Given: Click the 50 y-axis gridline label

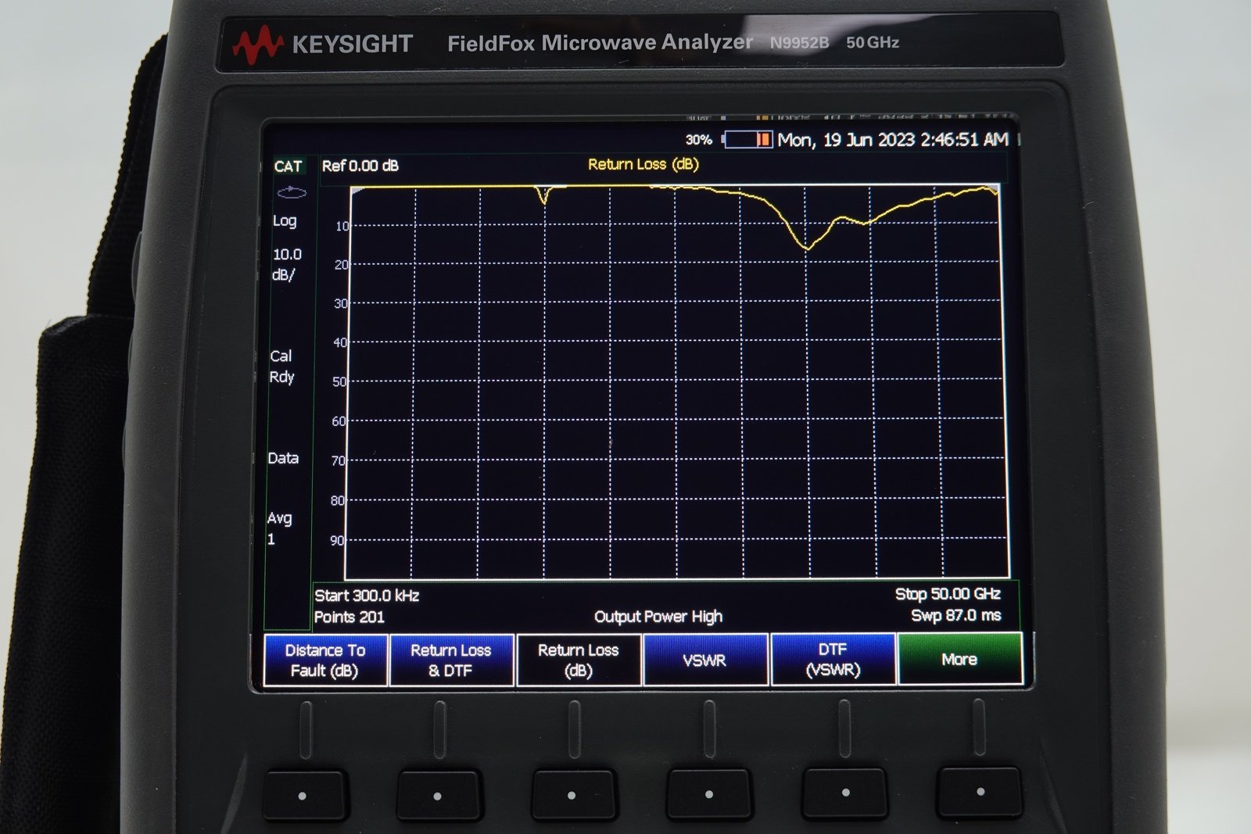Looking at the screenshot, I should pyautogui.click(x=339, y=382).
